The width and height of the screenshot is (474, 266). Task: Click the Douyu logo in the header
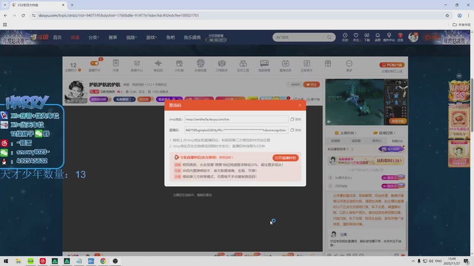[x=40, y=37]
